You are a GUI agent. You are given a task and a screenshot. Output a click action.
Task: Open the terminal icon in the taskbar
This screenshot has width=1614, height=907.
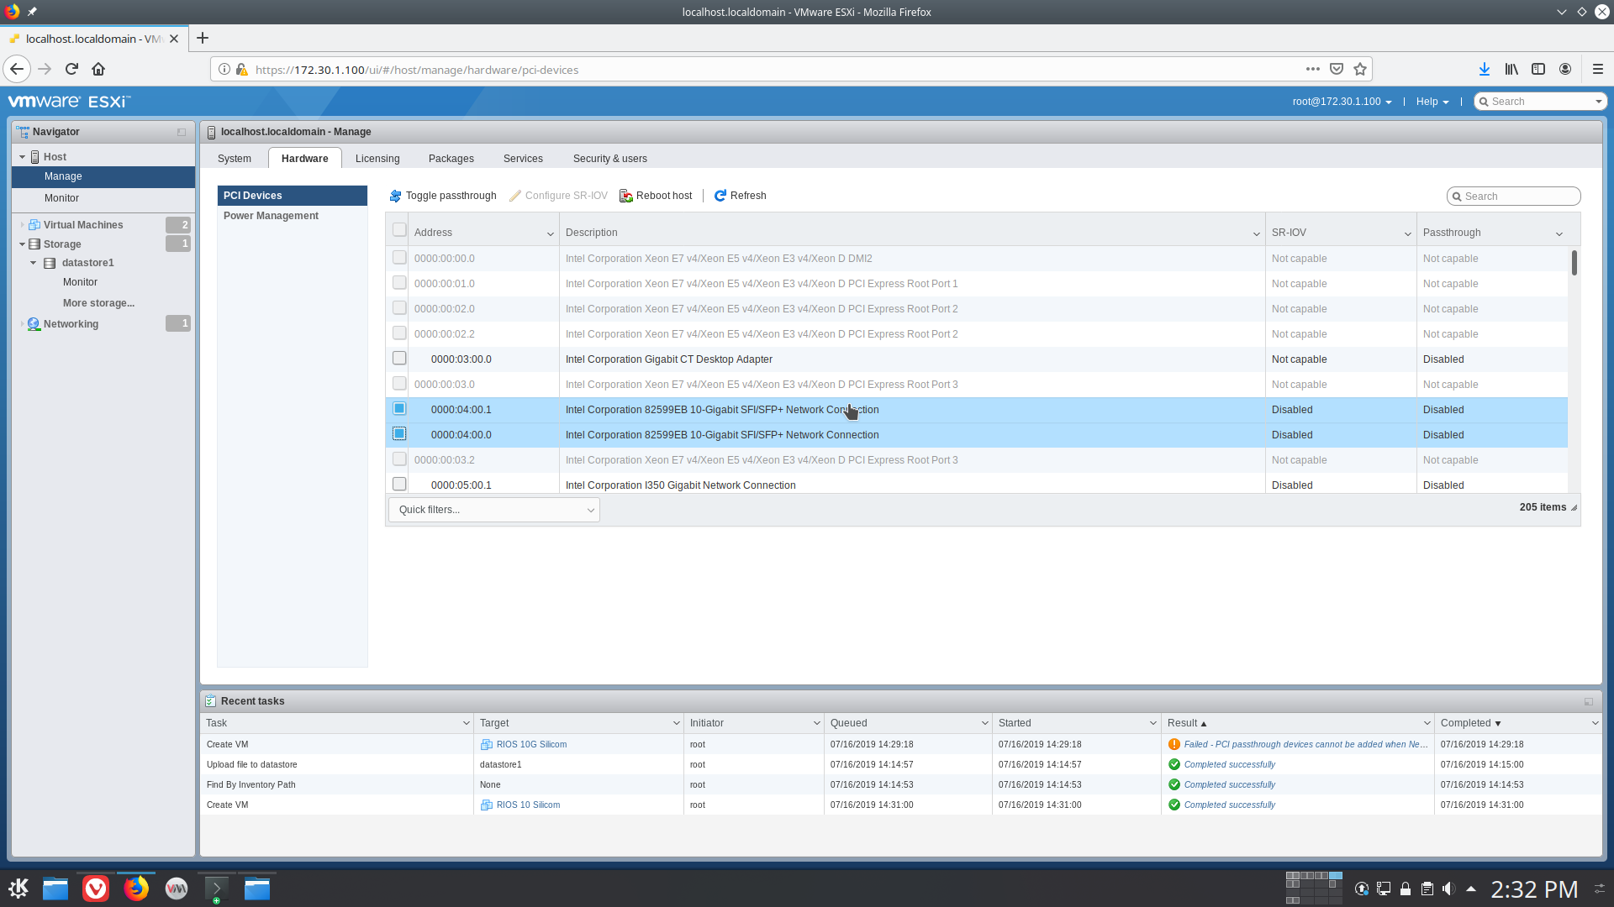[216, 889]
